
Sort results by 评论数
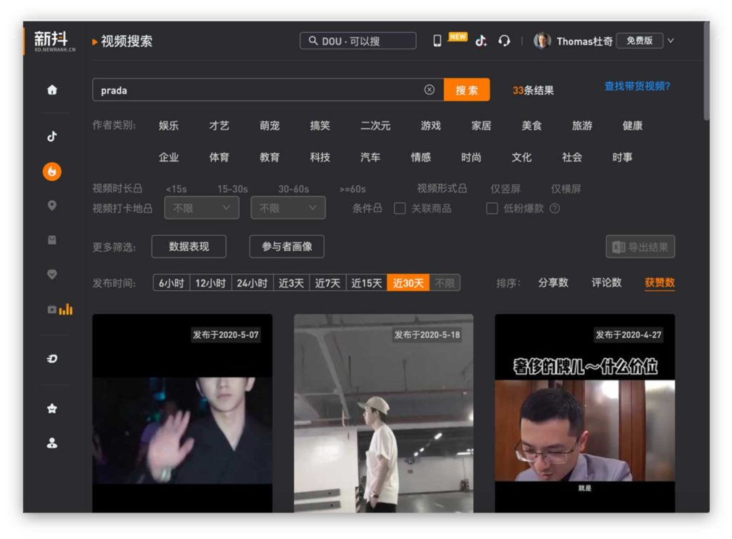pos(606,283)
